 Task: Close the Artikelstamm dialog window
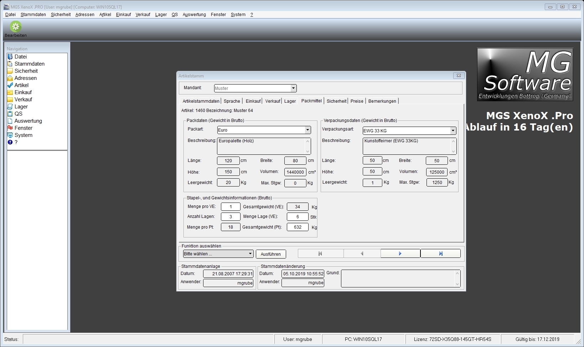[459, 76]
